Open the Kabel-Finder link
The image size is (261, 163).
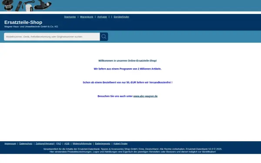coord(120,143)
